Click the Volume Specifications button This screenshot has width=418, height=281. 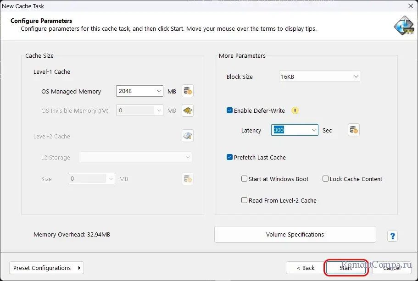[295, 235]
